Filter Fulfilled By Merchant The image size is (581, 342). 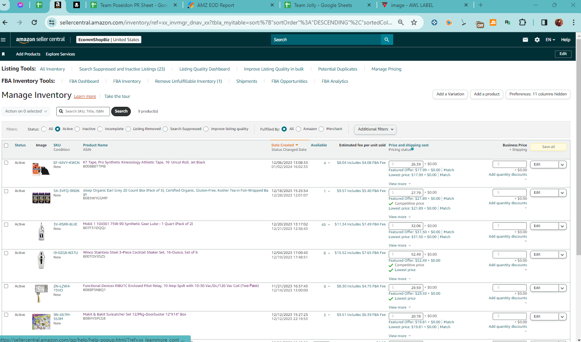click(321, 129)
